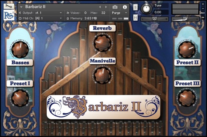Click the output level meter

tap(185, 9)
